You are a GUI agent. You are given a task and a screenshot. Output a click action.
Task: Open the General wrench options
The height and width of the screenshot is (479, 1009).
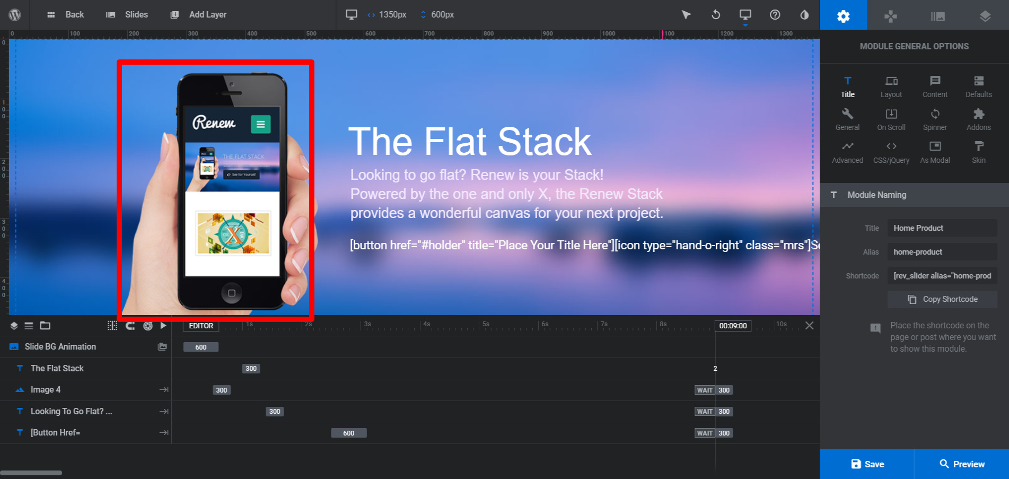847,120
